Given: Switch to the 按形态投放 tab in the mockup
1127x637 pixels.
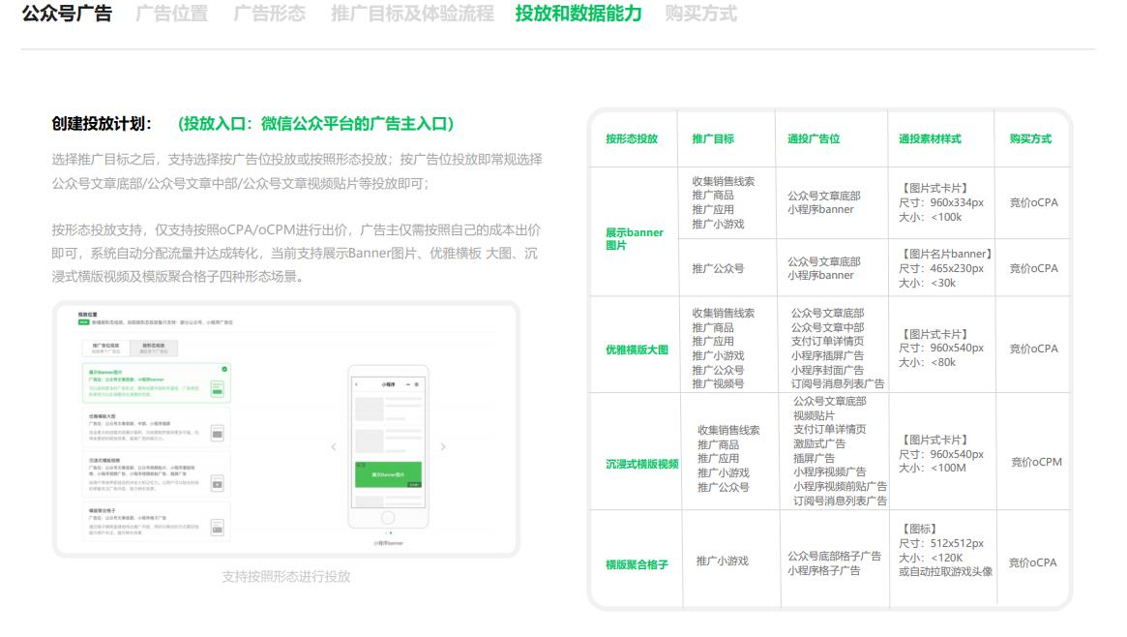Looking at the screenshot, I should (x=154, y=348).
